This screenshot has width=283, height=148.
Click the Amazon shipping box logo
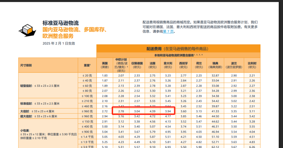28,30
